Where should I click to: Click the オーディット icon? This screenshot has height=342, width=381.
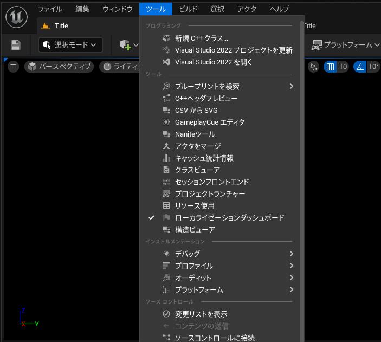[x=166, y=278]
